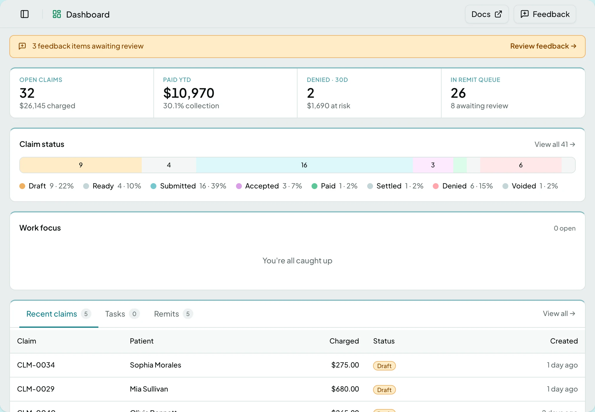Click the Remits count badge 5
Screen dimensions: 595x412
click(188, 314)
